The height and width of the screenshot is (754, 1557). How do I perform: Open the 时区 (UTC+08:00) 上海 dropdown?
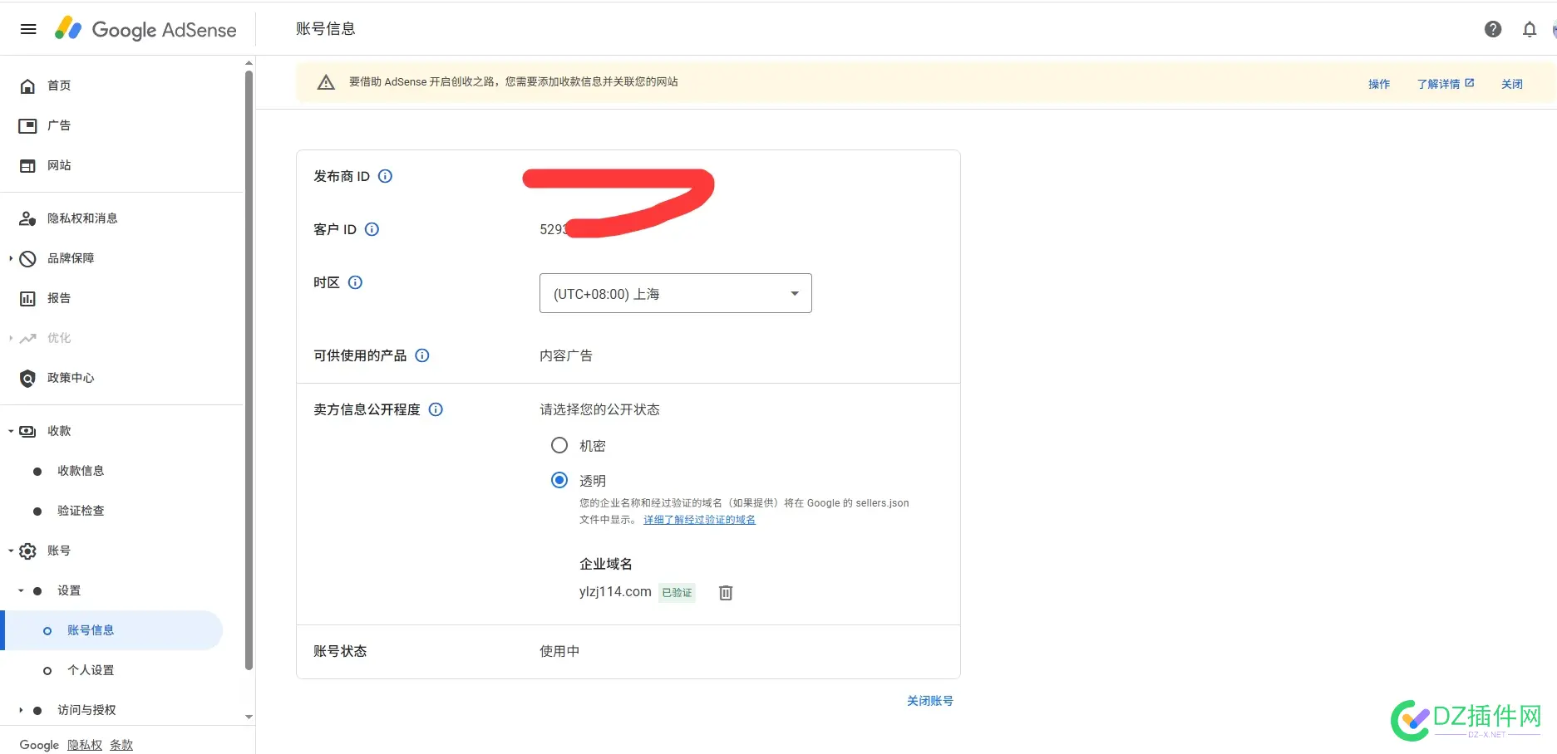pyautogui.click(x=675, y=293)
